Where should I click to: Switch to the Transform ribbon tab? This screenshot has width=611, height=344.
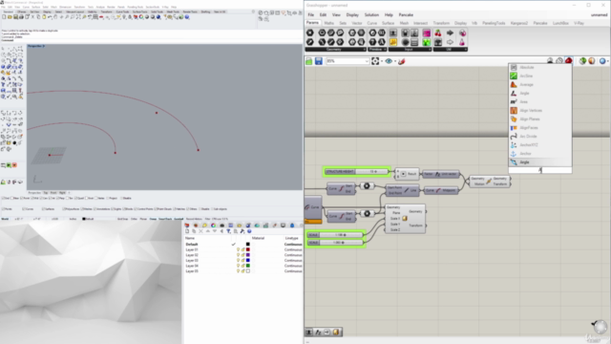pyautogui.click(x=441, y=23)
